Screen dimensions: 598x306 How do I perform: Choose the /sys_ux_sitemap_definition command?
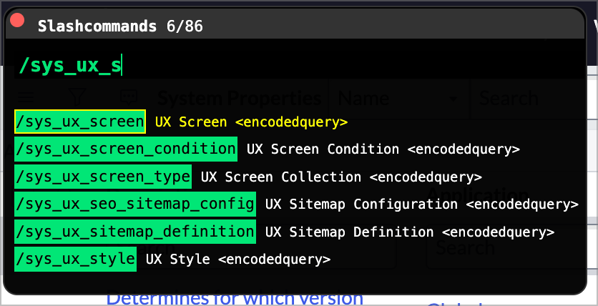click(134, 232)
